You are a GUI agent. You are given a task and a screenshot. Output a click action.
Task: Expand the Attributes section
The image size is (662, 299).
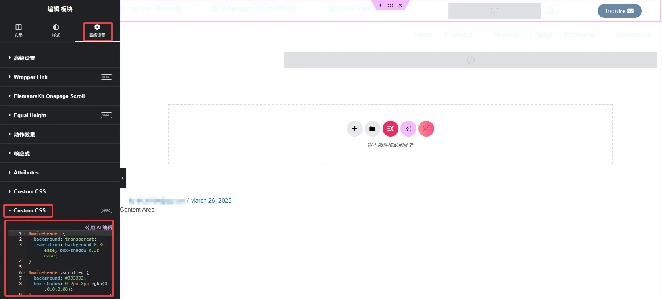click(x=26, y=172)
